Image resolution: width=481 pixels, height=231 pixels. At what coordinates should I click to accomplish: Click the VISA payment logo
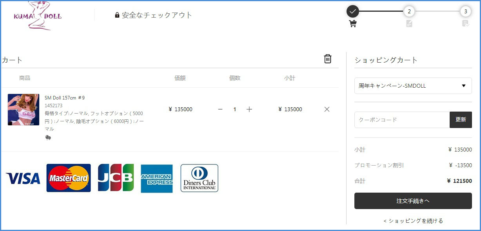pos(23,179)
